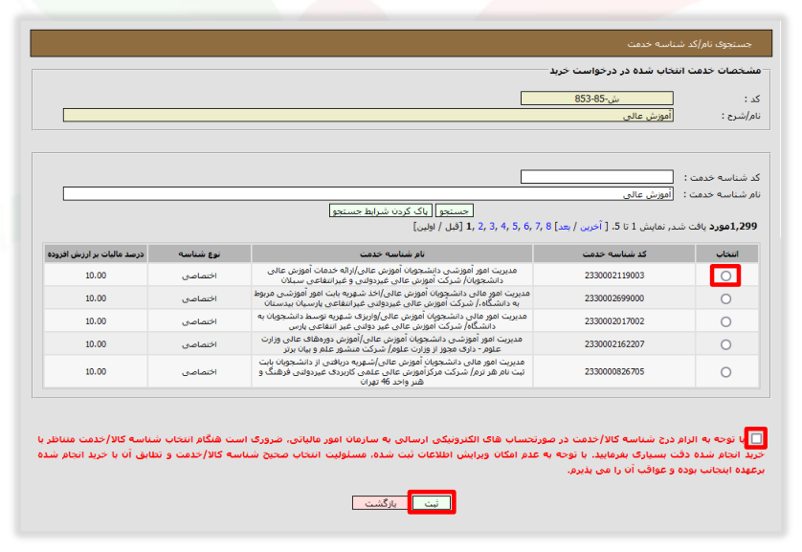Click the کد field showing 853-85-ش
Viewport: 802px width, 552px height.
pyautogui.click(x=597, y=99)
